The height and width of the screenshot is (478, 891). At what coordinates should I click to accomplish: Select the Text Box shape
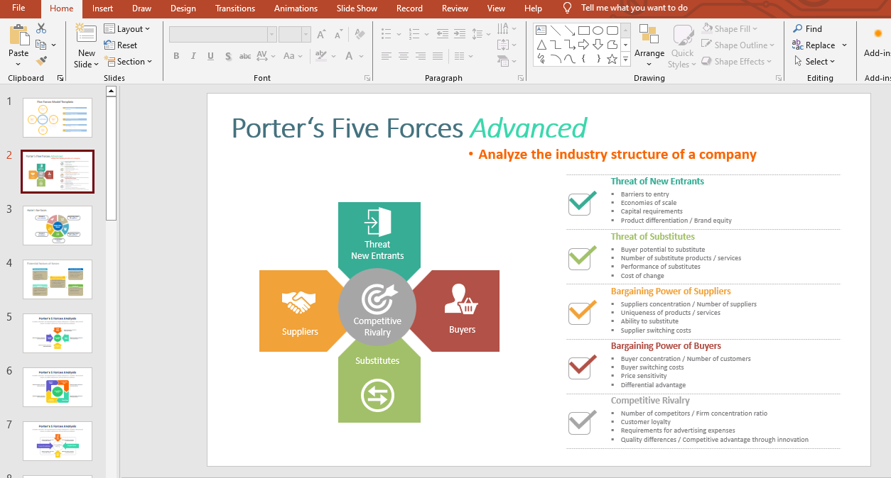(x=541, y=30)
